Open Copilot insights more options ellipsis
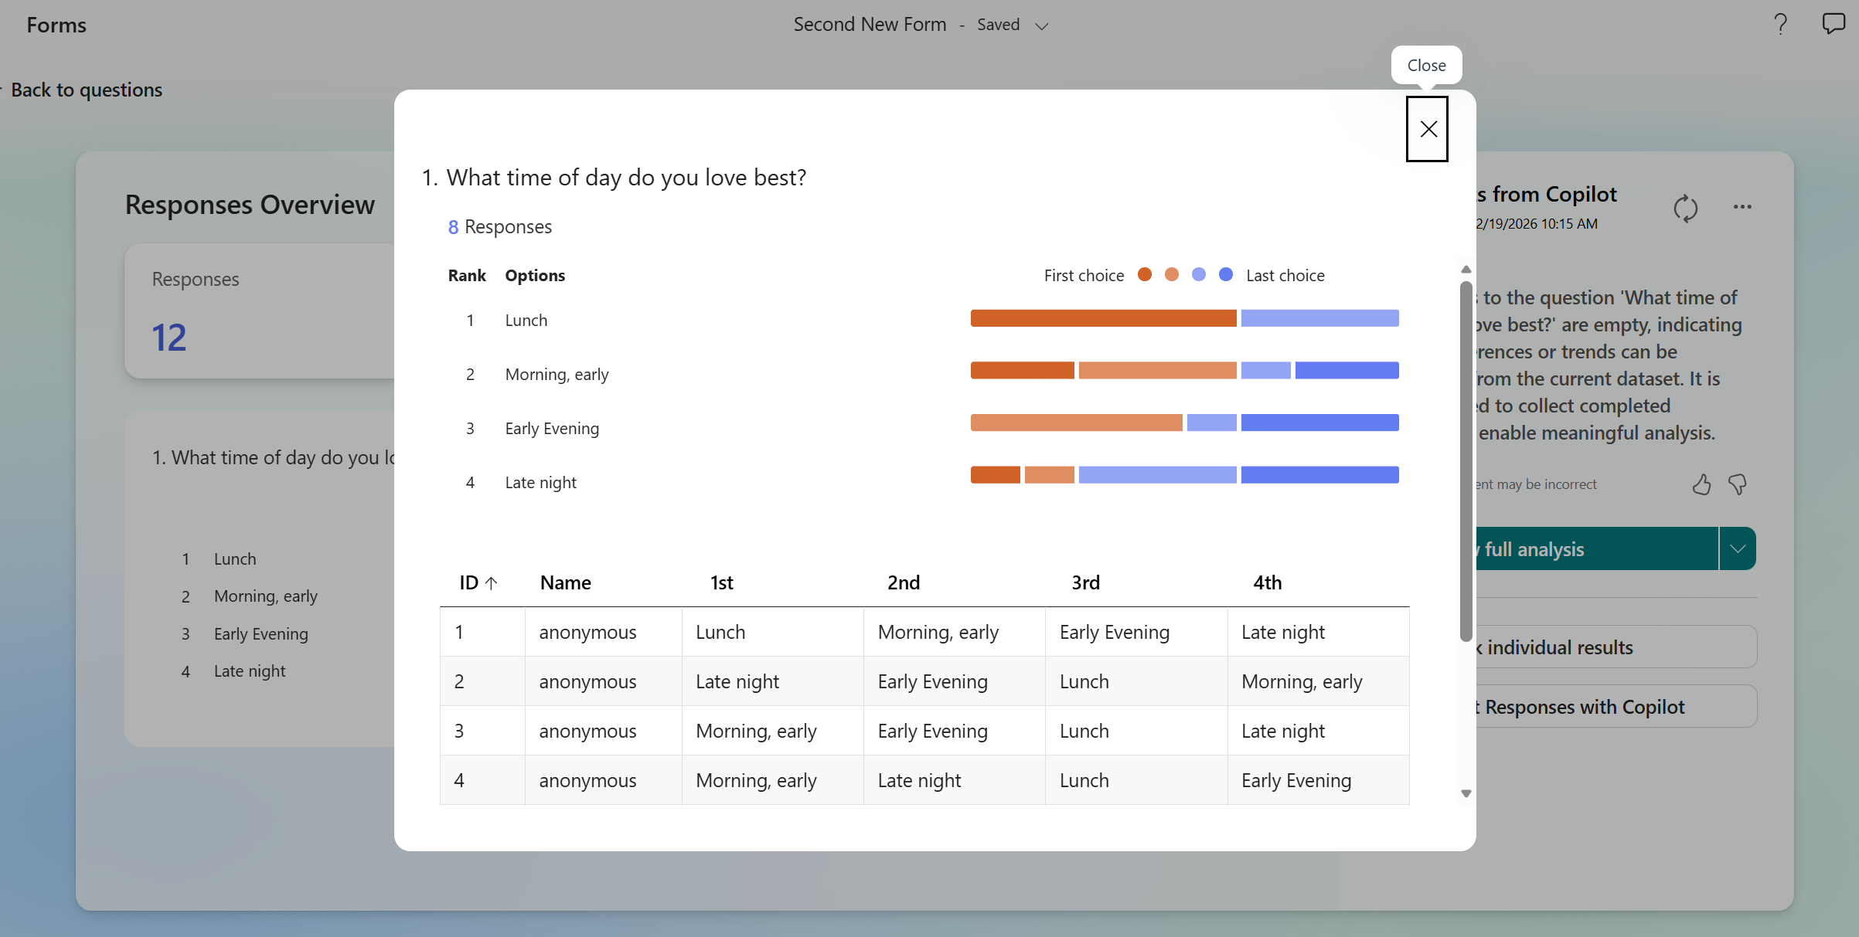Viewport: 1859px width, 937px height. [1742, 207]
